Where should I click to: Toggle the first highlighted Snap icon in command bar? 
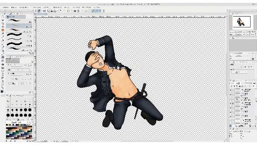pos(93,11)
